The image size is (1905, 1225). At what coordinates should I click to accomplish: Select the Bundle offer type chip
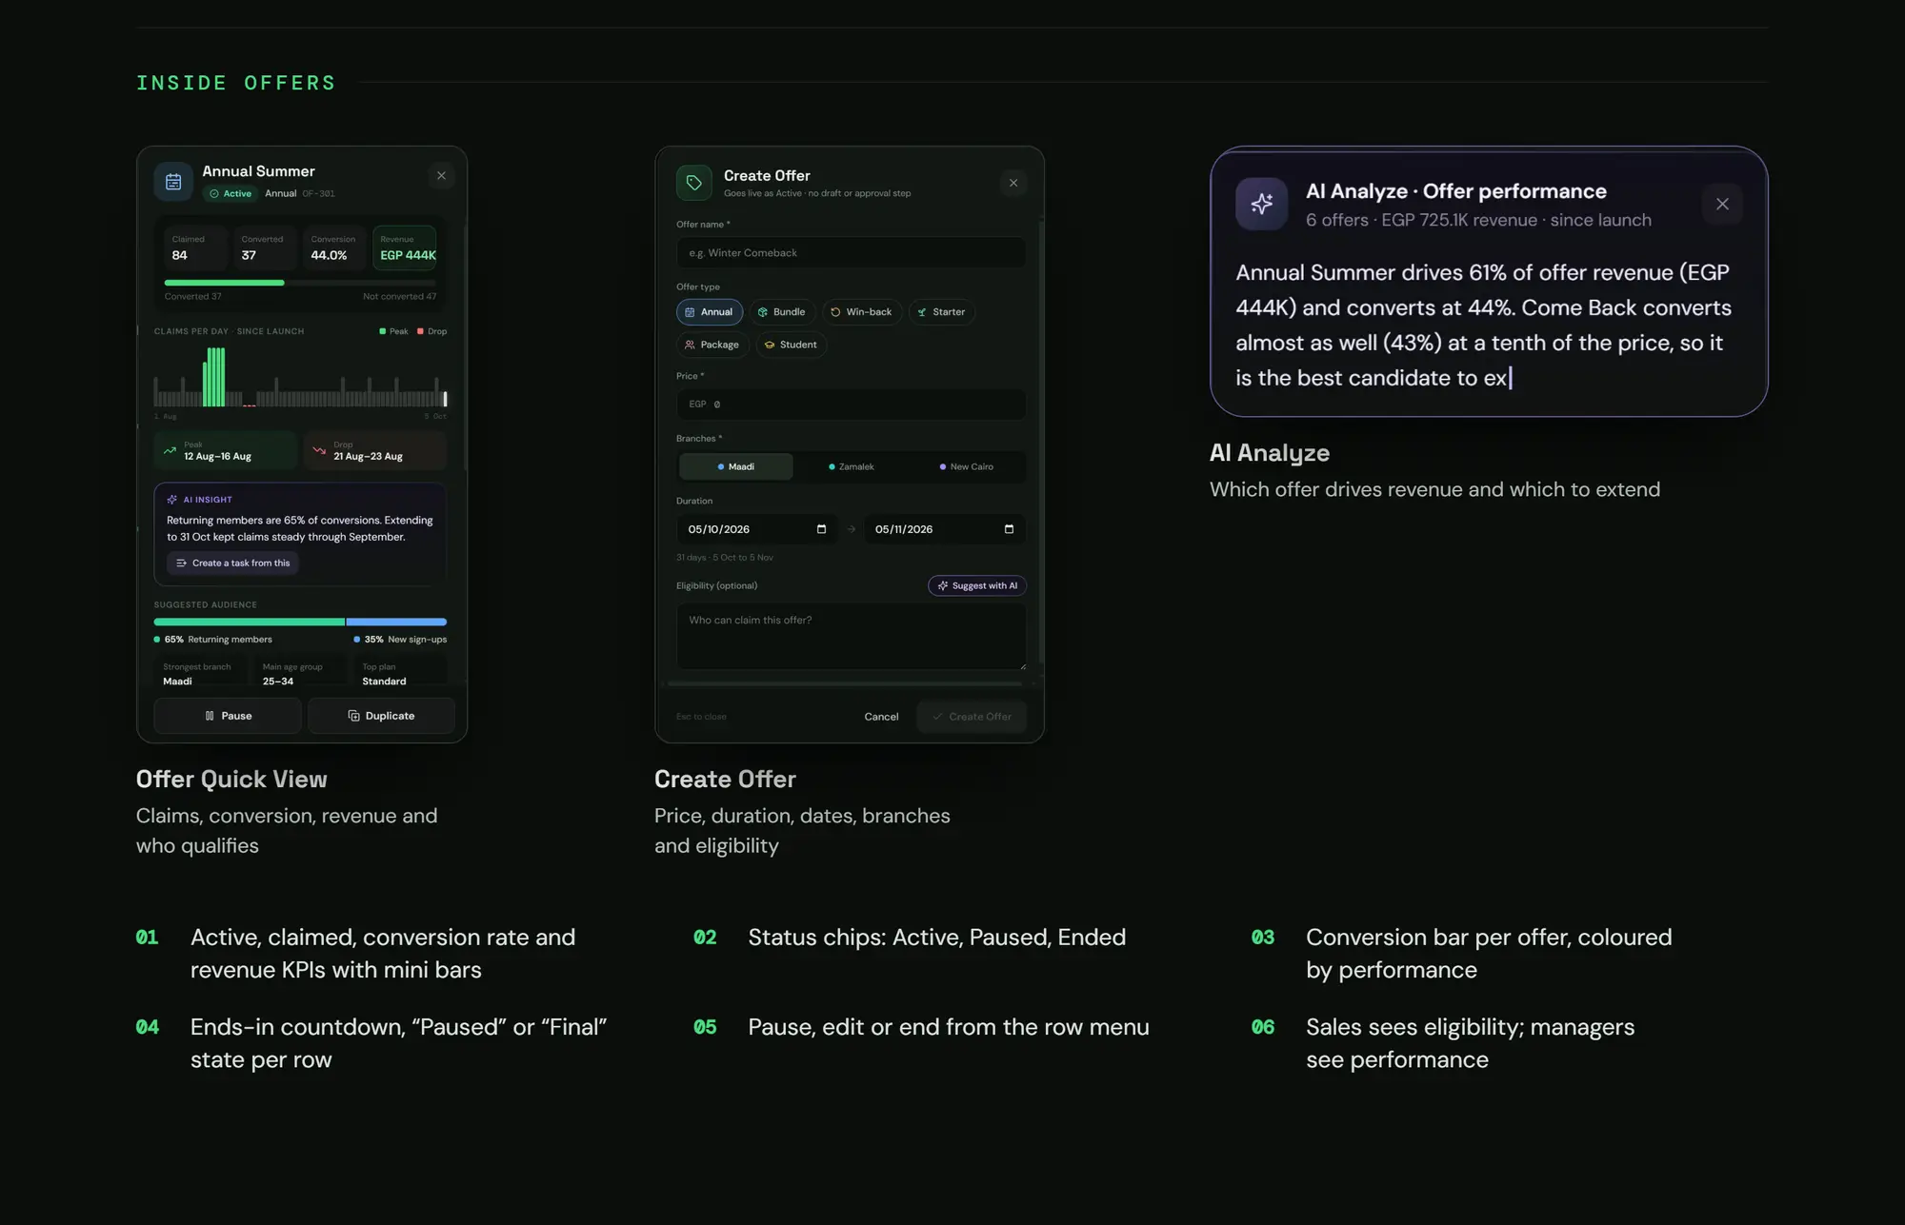[x=782, y=312]
